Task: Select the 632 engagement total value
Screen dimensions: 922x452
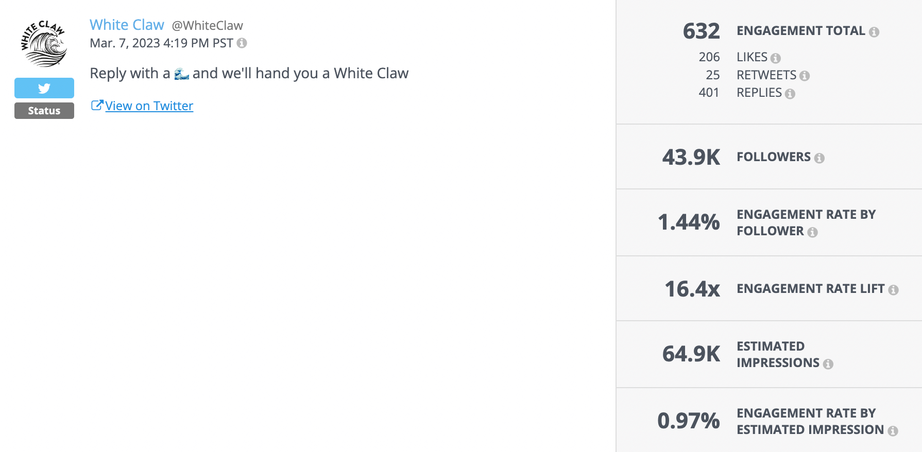Action: [702, 31]
